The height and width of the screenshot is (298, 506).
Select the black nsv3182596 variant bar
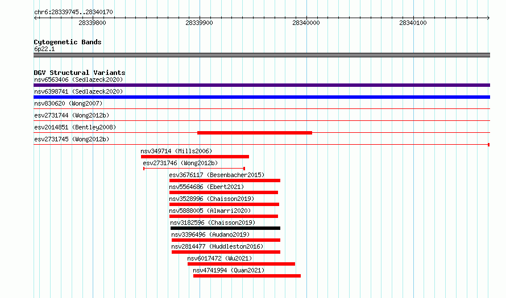coord(225,228)
